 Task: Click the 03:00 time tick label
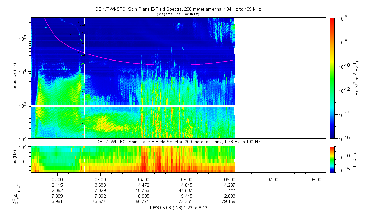100,180
